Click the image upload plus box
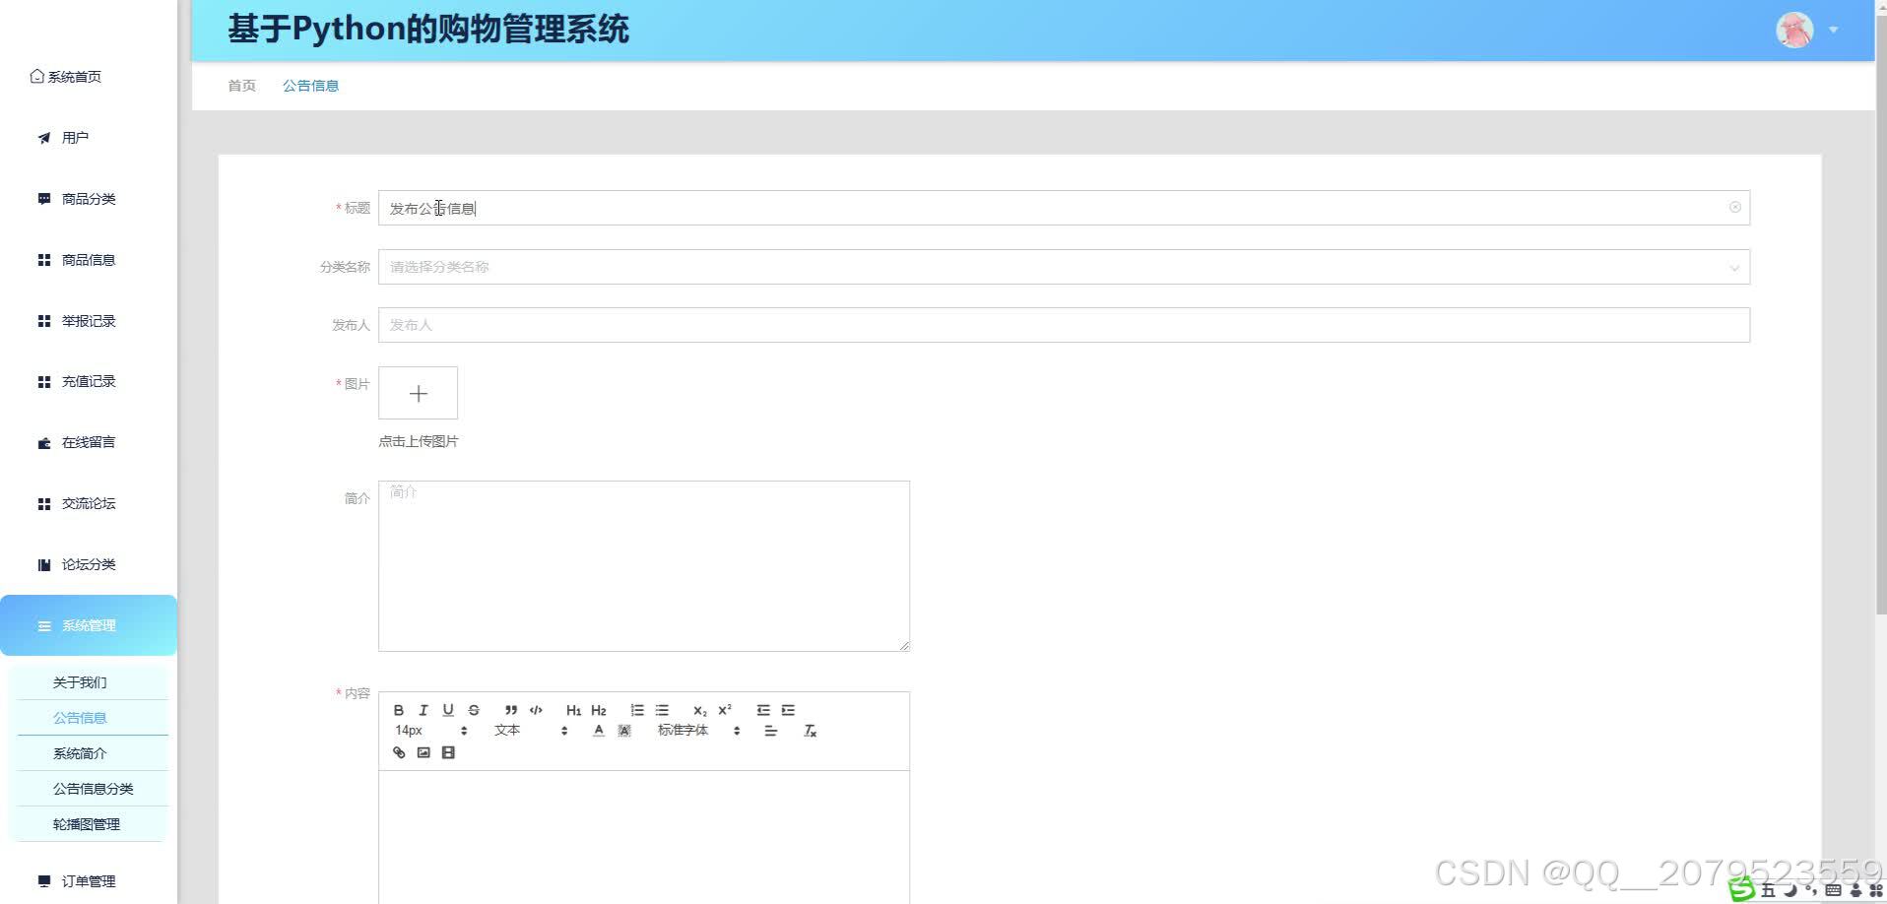The height and width of the screenshot is (904, 1887). pos(418,393)
